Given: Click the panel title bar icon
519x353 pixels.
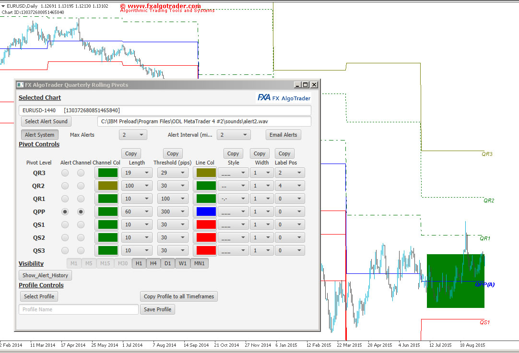Looking at the screenshot, I should (20, 85).
